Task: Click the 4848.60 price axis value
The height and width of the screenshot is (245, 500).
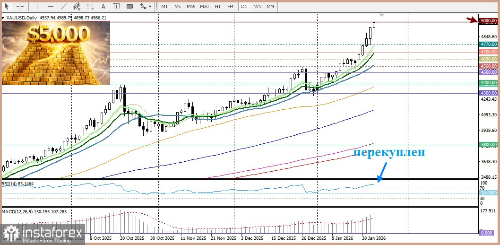Action: tap(490, 37)
